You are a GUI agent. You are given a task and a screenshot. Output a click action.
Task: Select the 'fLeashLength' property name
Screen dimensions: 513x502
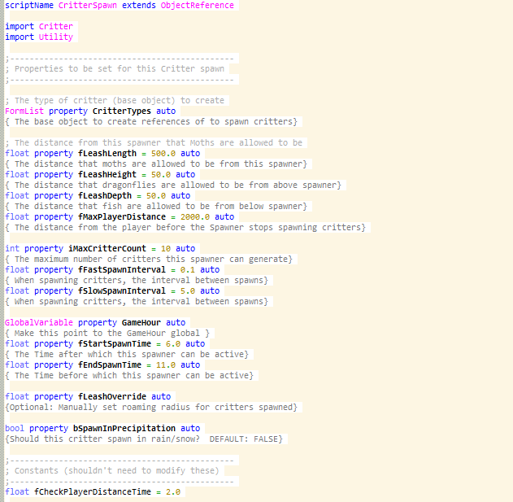[x=107, y=153]
